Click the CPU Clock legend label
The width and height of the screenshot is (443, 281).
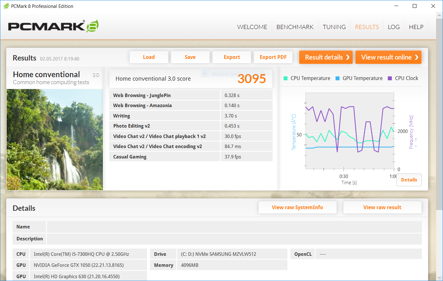coord(406,78)
